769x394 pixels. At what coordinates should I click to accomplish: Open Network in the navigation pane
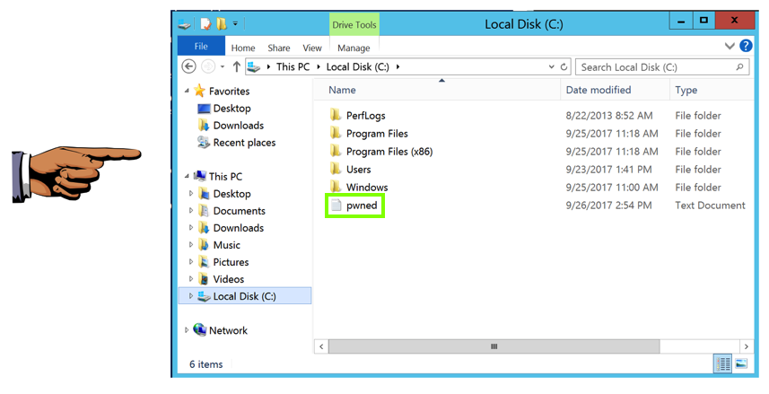228,330
